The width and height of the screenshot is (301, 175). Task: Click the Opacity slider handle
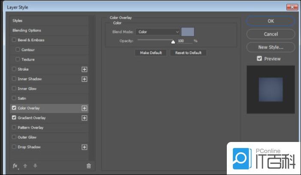coord(173,42)
